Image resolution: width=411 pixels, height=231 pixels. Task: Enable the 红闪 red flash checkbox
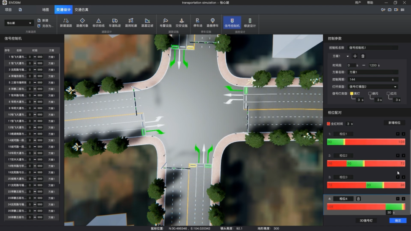pyautogui.click(x=388, y=93)
